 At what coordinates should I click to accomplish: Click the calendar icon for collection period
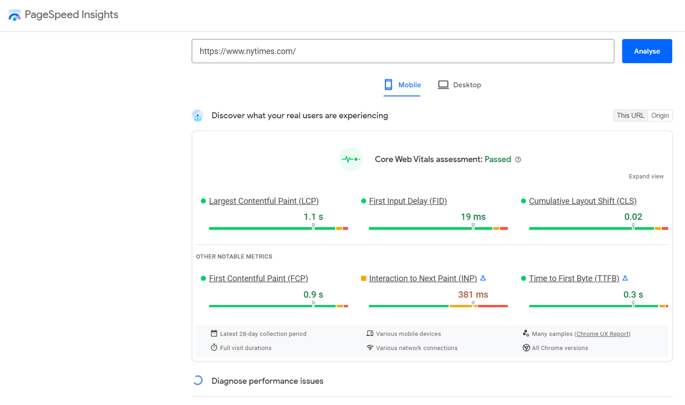tap(214, 333)
